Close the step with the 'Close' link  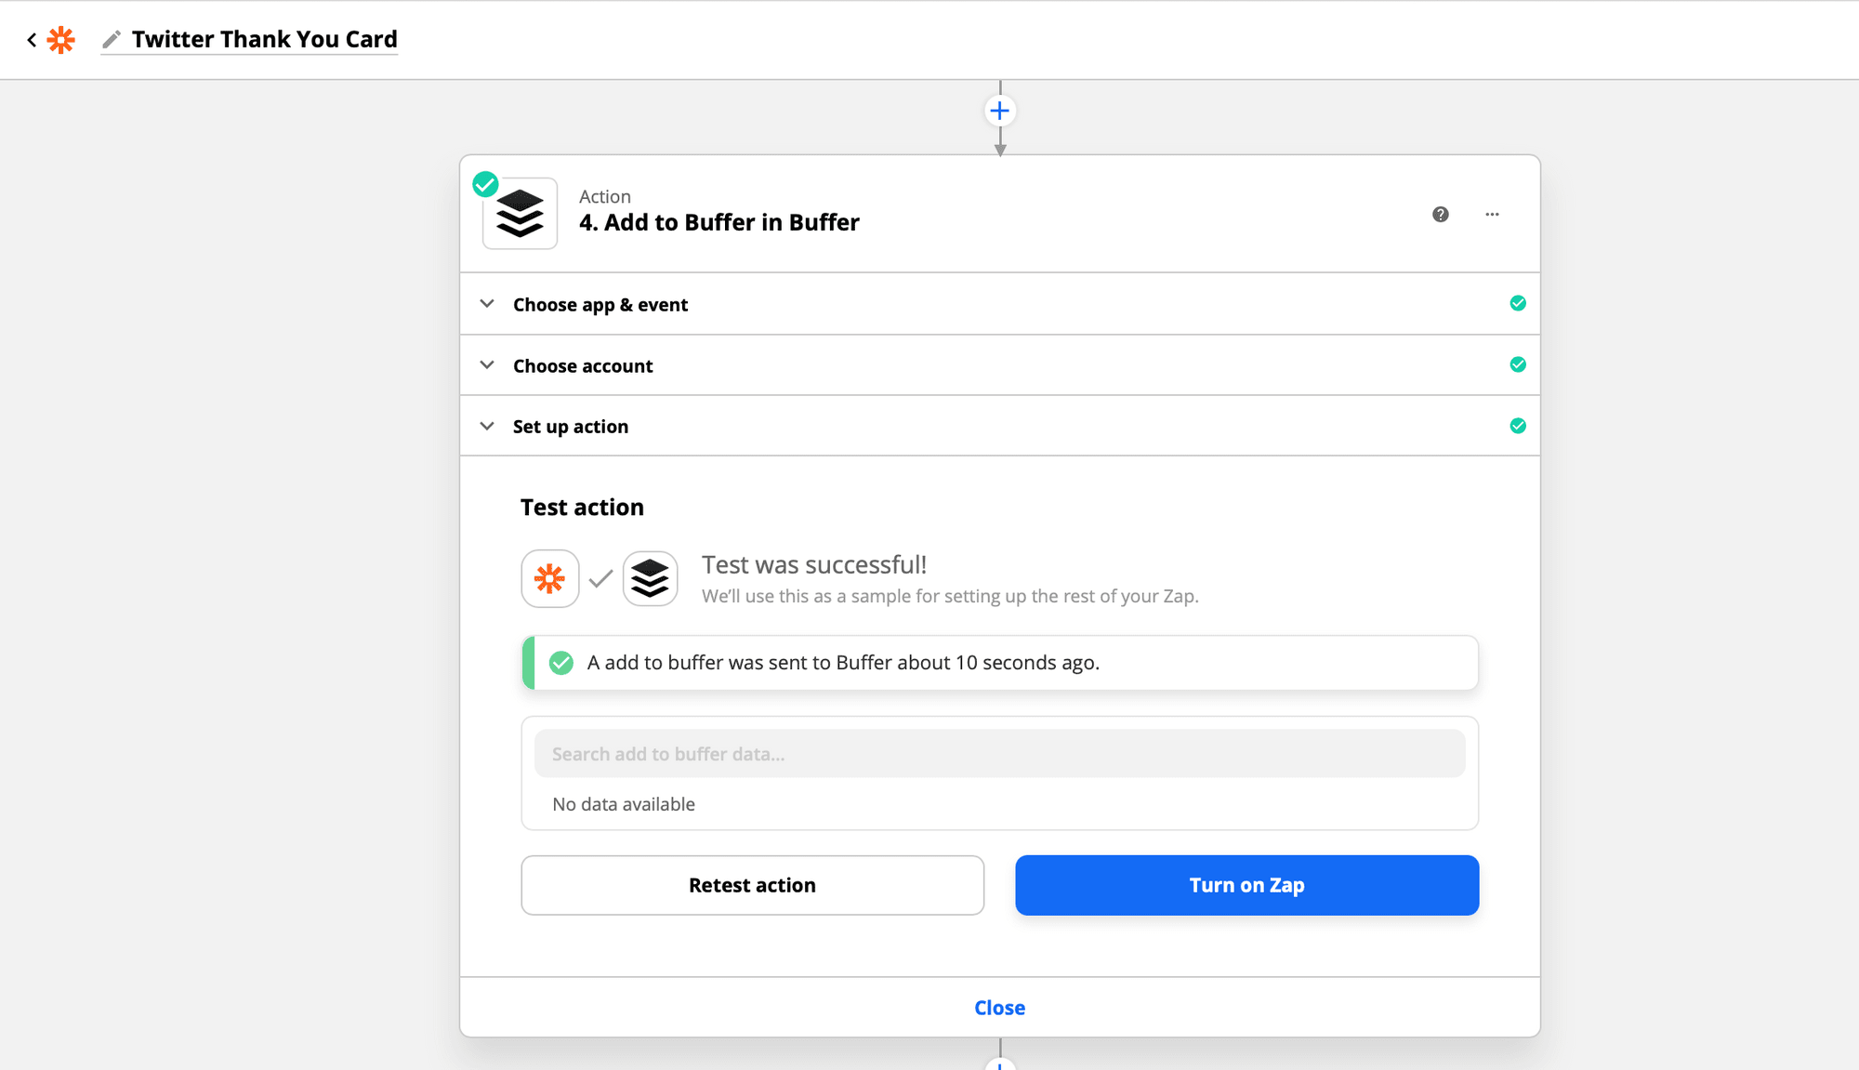1000,1008
